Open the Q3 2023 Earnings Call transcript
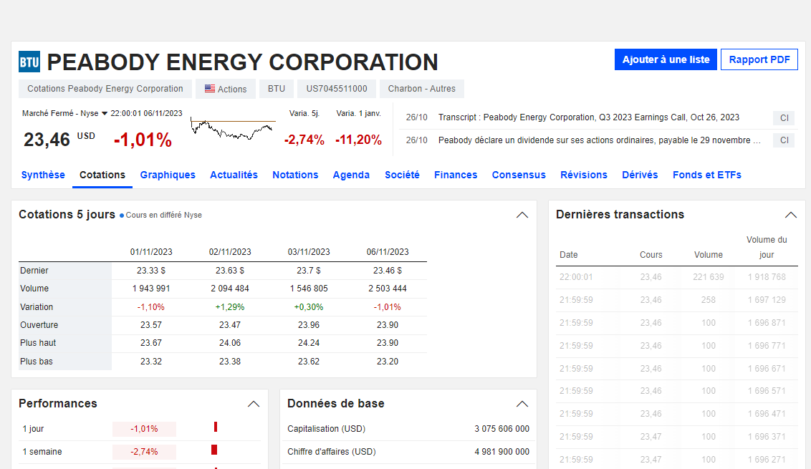 coord(588,117)
